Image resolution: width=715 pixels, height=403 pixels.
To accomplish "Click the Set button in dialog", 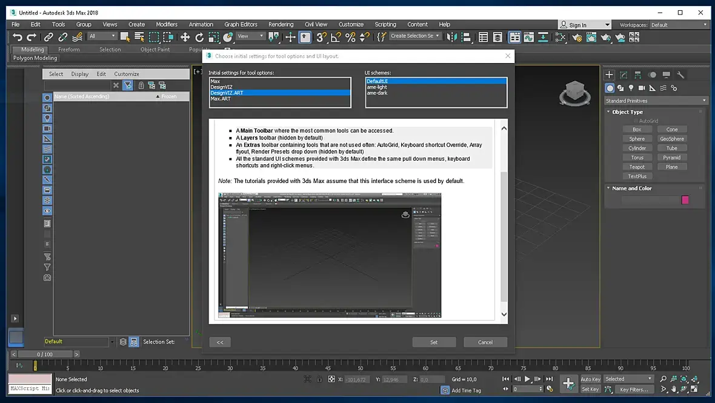I will coord(434,342).
